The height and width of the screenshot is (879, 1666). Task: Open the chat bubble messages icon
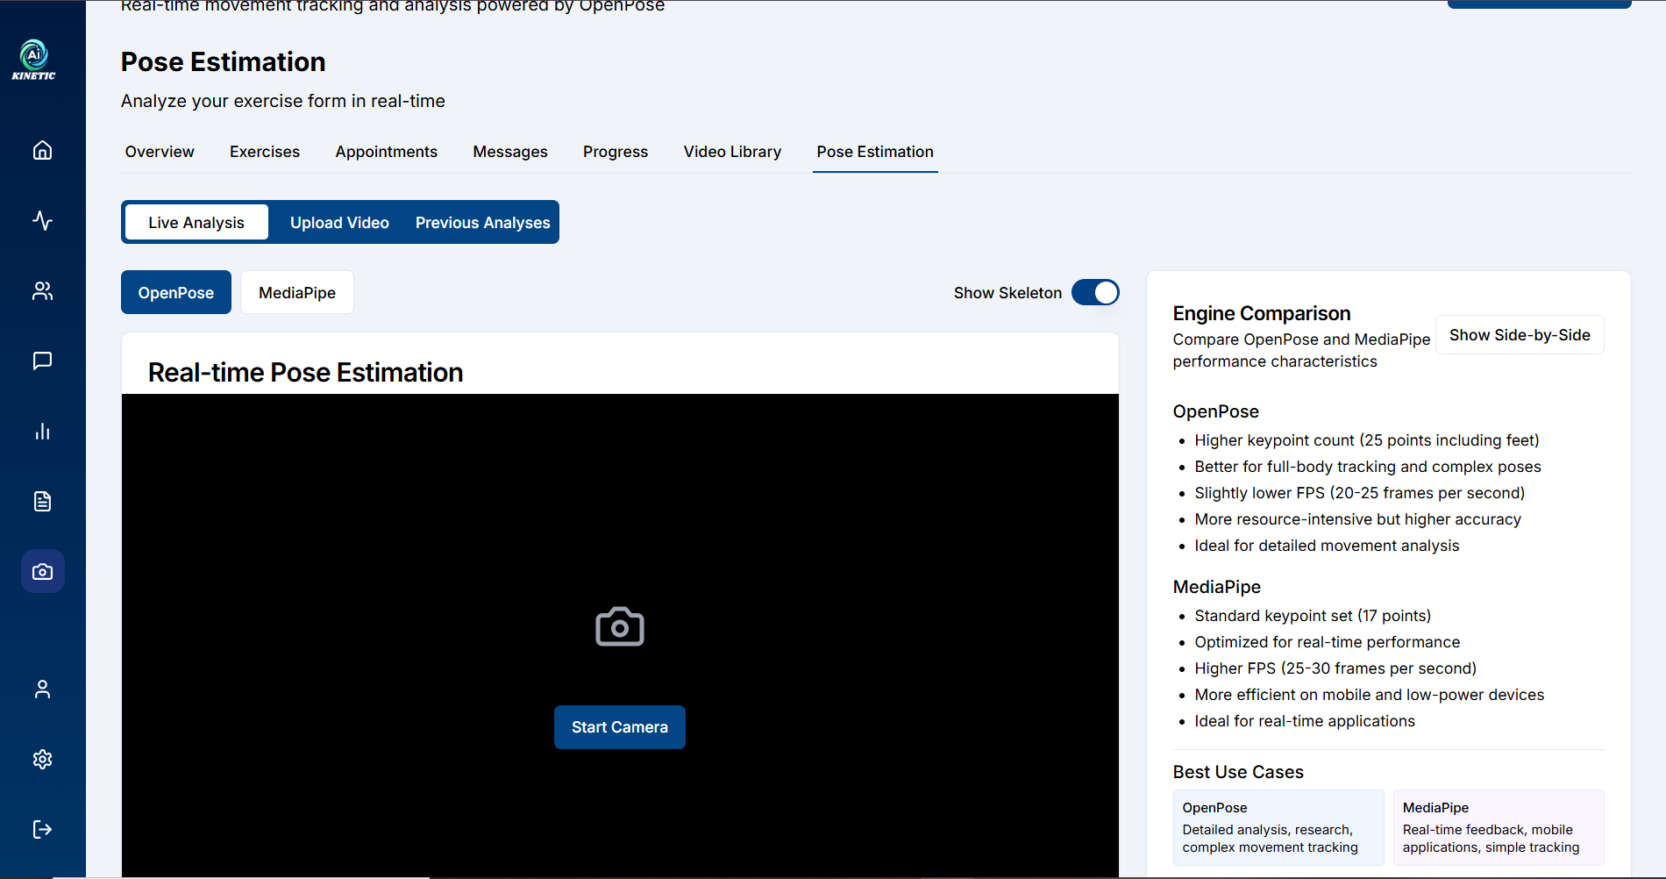pos(42,361)
